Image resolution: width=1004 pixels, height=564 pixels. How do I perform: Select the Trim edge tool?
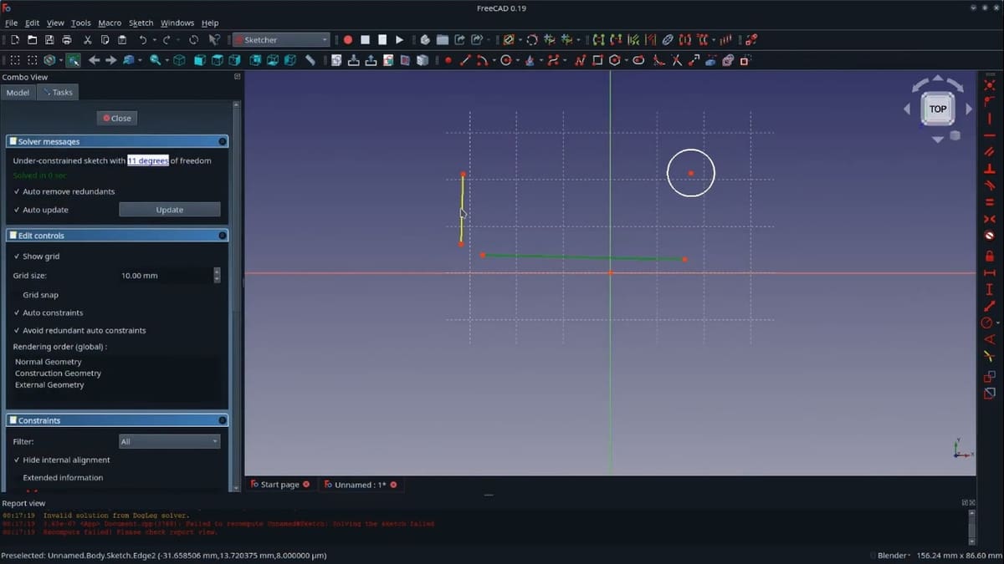click(x=677, y=60)
